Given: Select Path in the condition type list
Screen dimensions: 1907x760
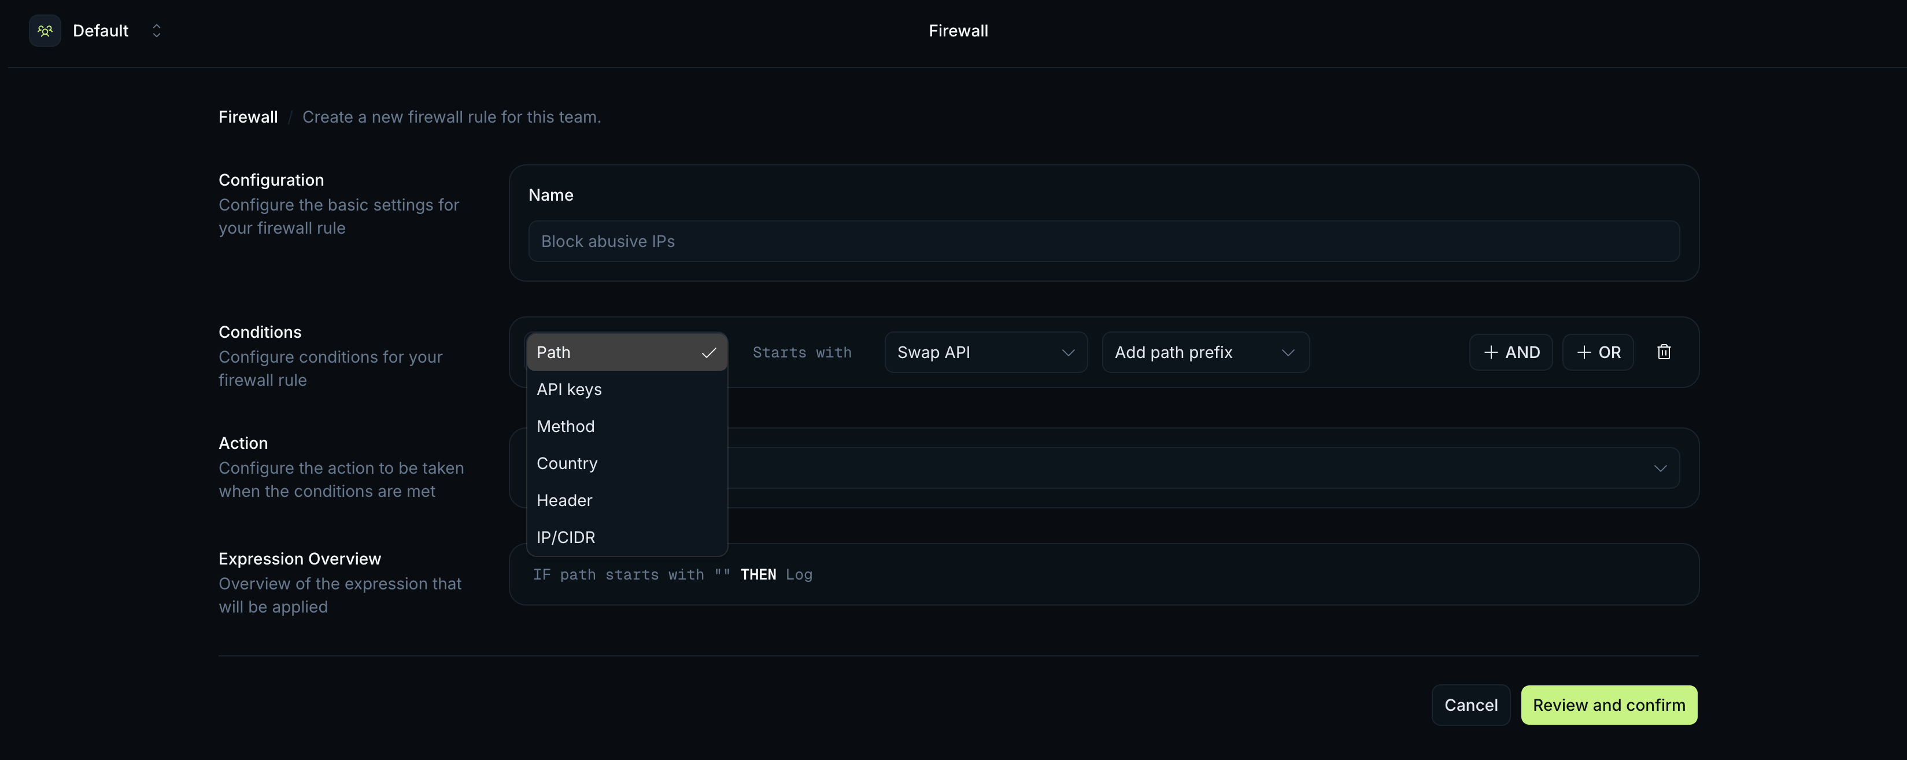Looking at the screenshot, I should pos(626,353).
